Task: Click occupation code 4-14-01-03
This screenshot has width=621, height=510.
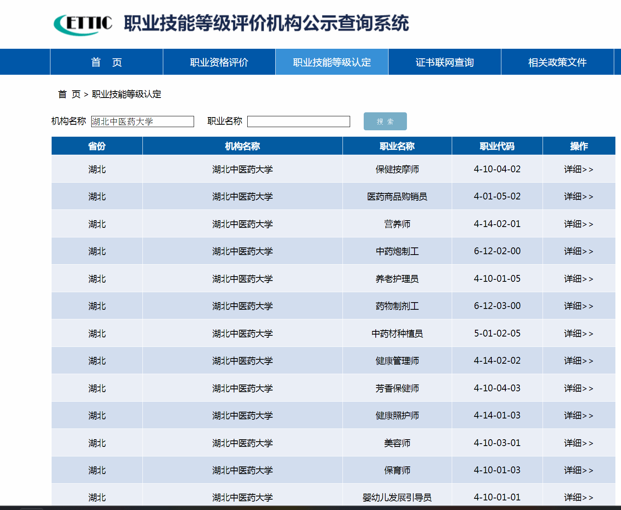Action: point(497,415)
